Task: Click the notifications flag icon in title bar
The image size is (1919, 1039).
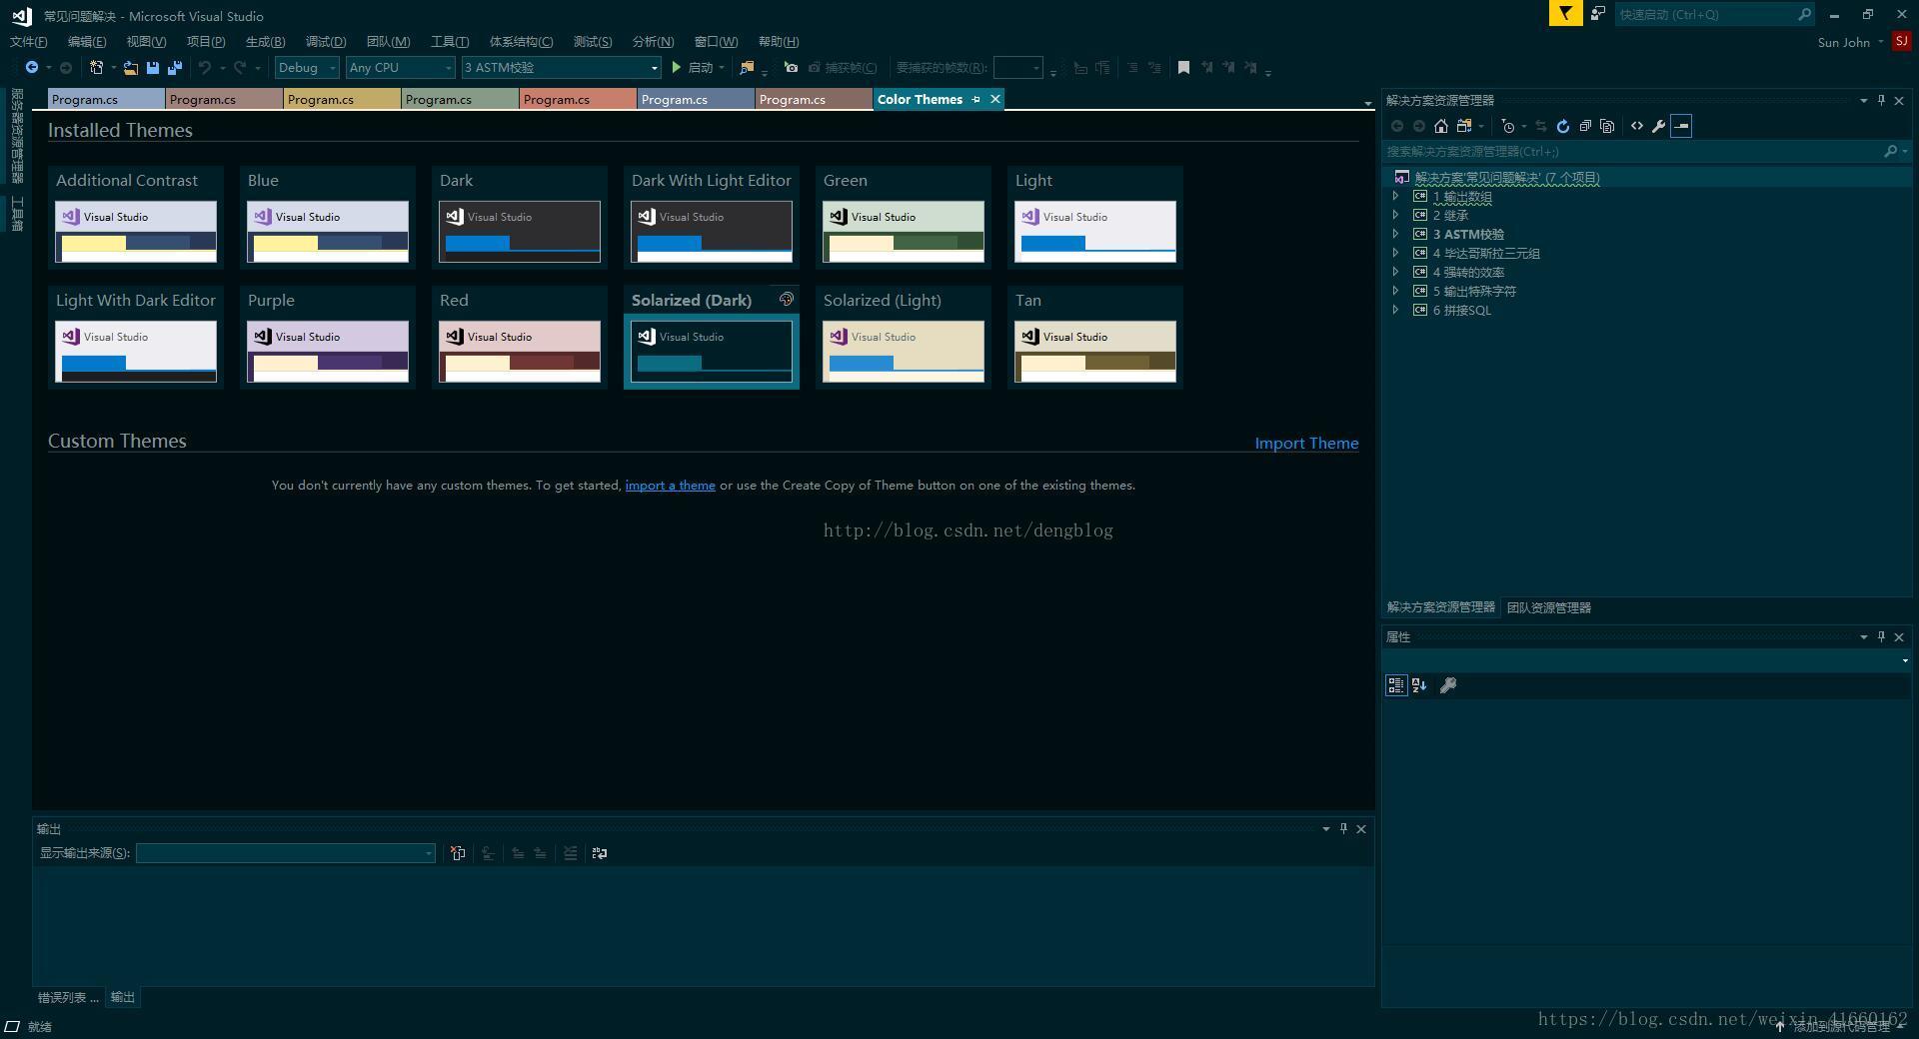Action: [x=1565, y=14]
